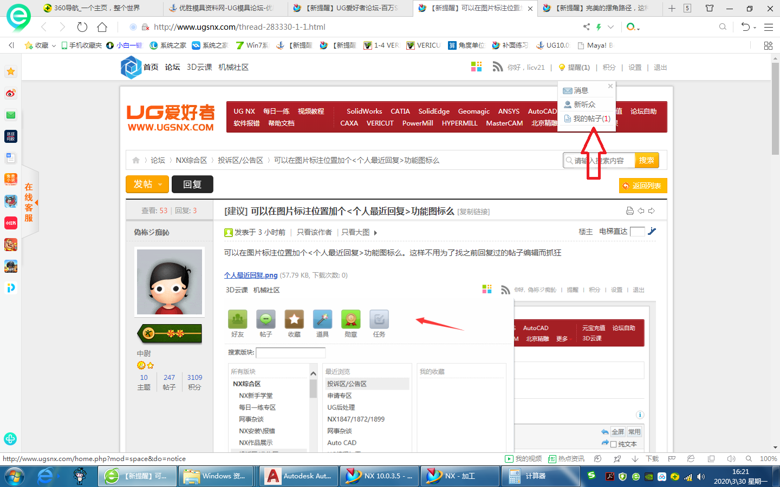Open the browser main menu icon
This screenshot has width=780, height=487.
pos(768,27)
